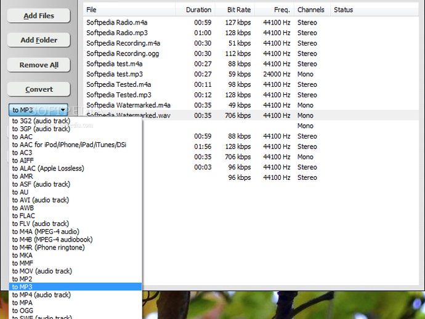Select 'to AWB' format
Screen dimensions: 425x319
coord(75,208)
